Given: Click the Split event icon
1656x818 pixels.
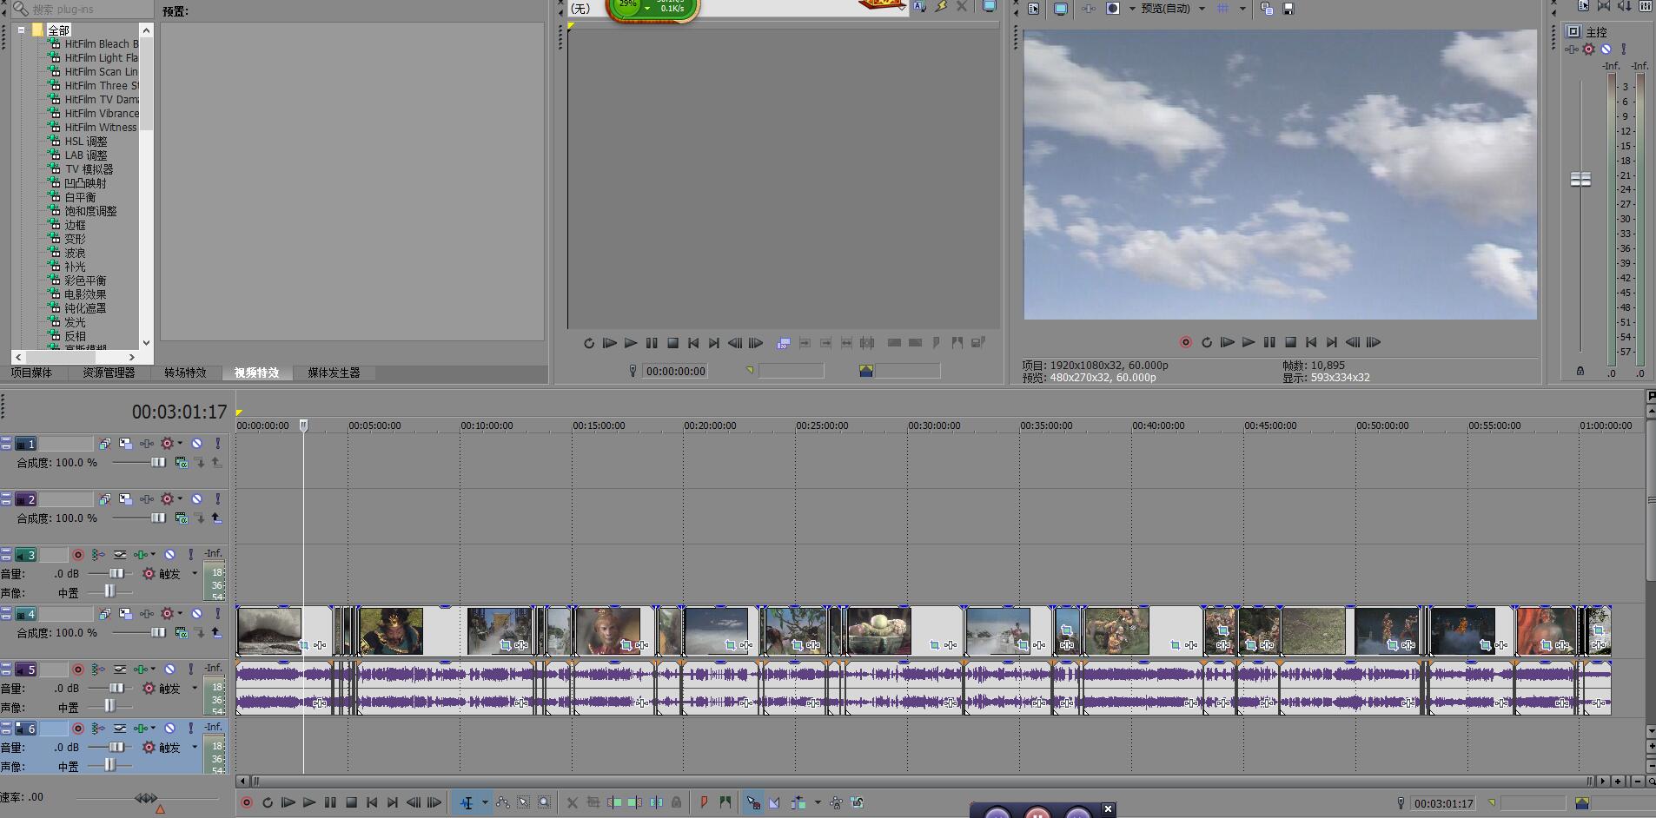Looking at the screenshot, I should pyautogui.click(x=656, y=803).
